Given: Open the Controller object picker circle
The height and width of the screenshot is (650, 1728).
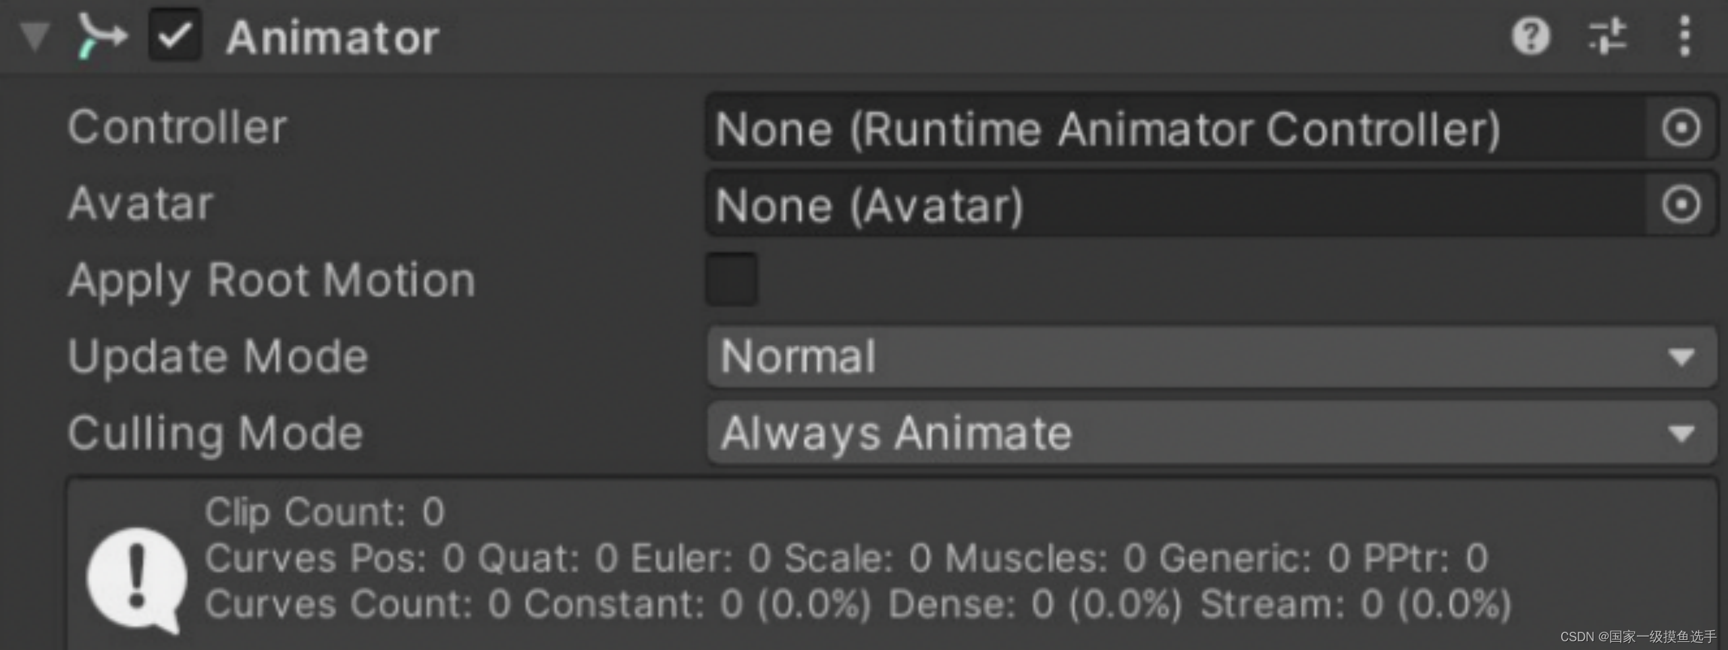Looking at the screenshot, I should click(x=1681, y=128).
